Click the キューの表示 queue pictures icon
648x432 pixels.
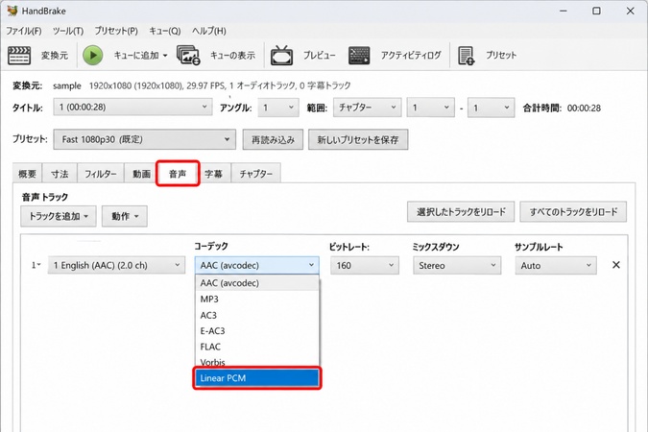(188, 56)
